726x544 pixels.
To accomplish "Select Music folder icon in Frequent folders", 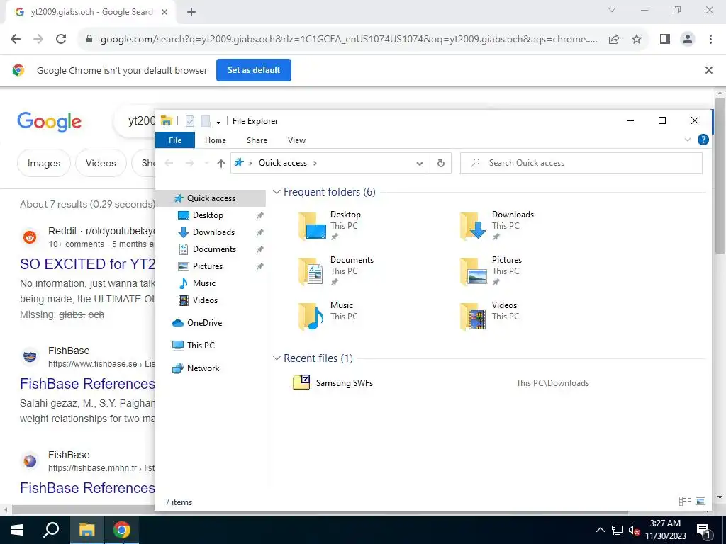I will pos(311,317).
